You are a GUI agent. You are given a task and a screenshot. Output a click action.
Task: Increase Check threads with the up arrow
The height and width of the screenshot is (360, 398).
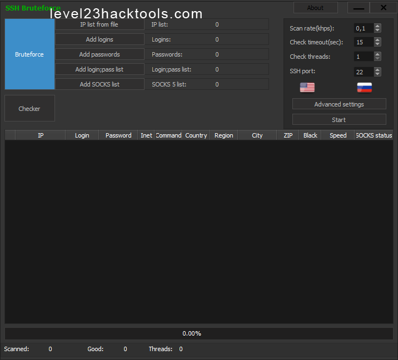click(377, 54)
